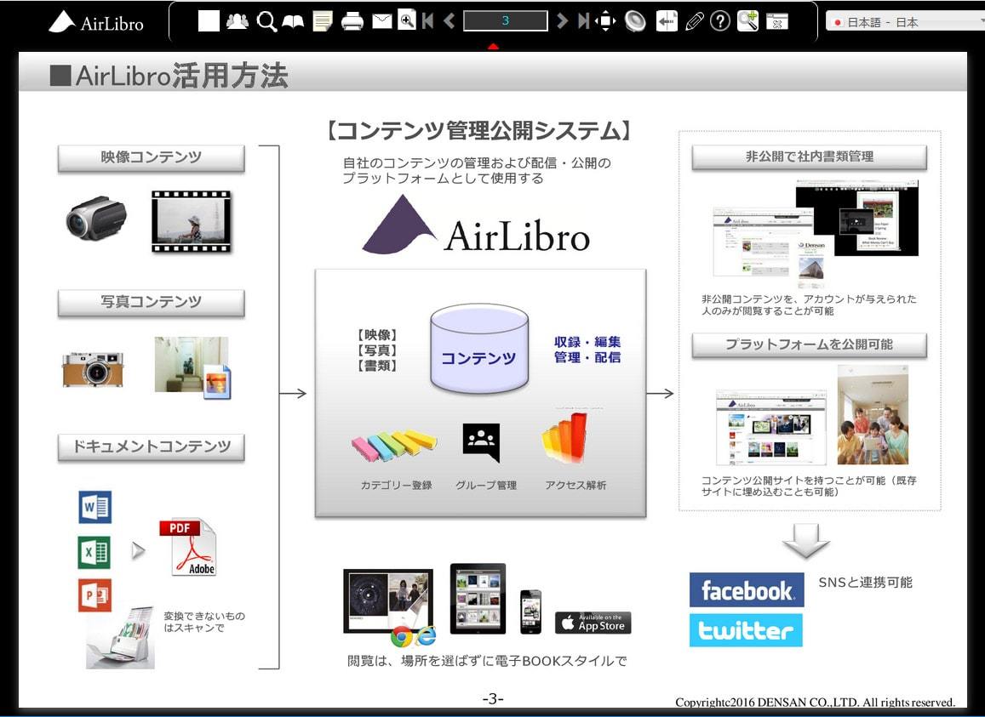Screen dimensions: 985x717
Task: Click the カテゴリー登録 colored tags icon
Action: point(394,445)
